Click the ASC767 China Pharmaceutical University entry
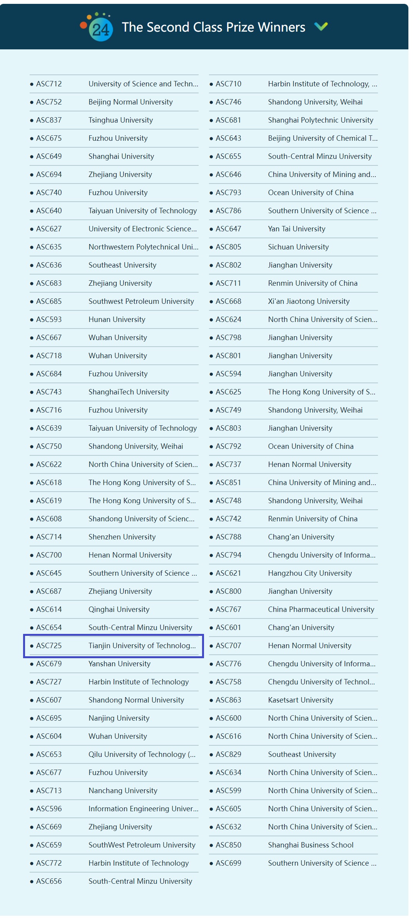The width and height of the screenshot is (413, 920). 293,609
